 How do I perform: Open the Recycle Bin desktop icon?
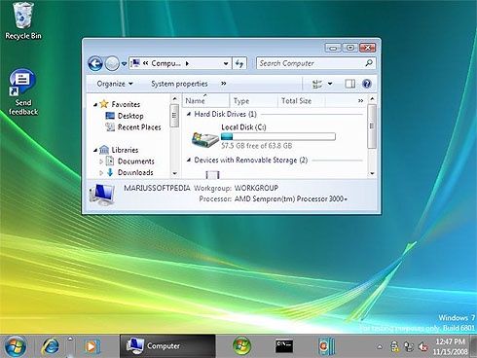tap(22, 21)
